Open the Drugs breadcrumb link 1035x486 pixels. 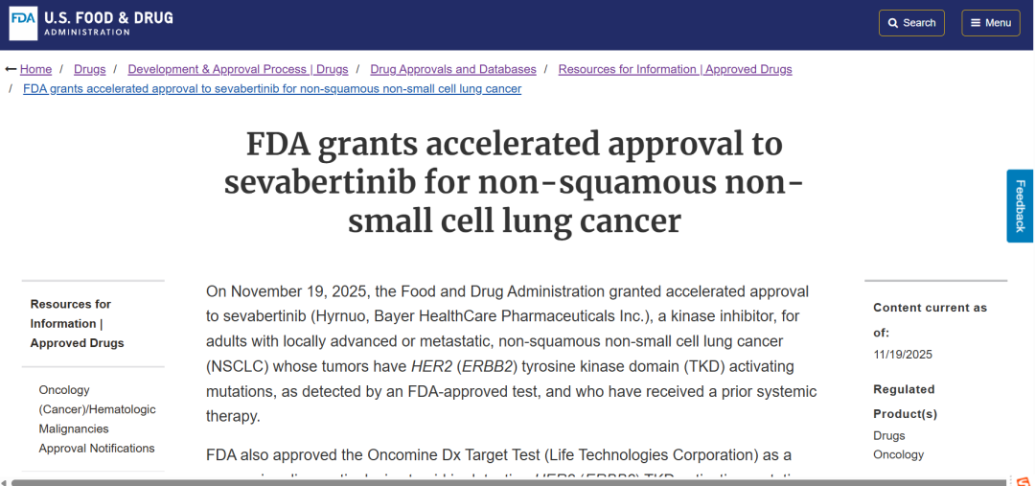coord(90,69)
